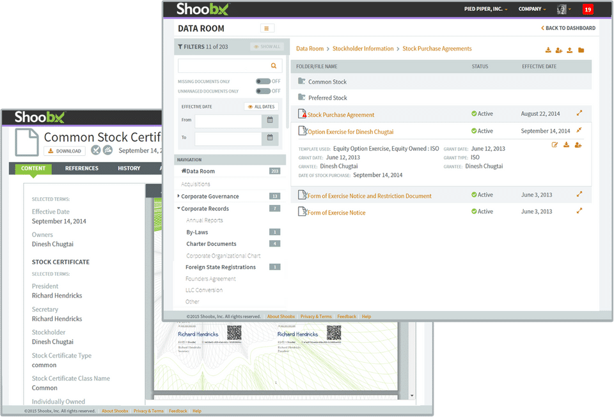Image resolution: width=614 pixels, height=417 pixels.
Task: Click the document page icon beside Common Stock title
Action: coord(27,142)
